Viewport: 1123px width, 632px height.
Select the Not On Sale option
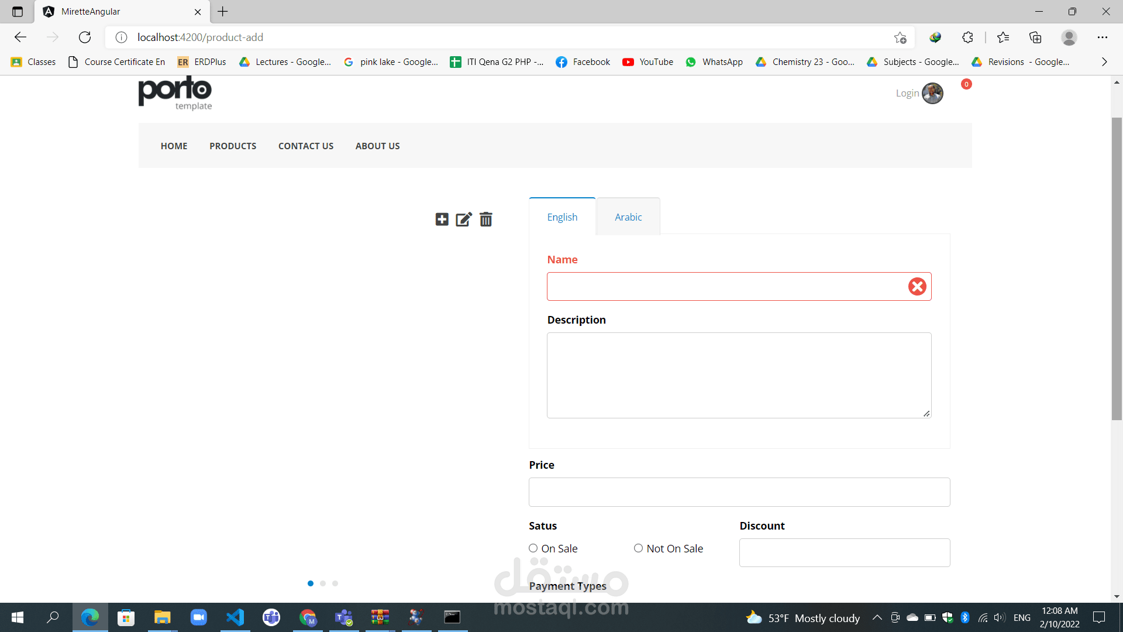tap(638, 548)
